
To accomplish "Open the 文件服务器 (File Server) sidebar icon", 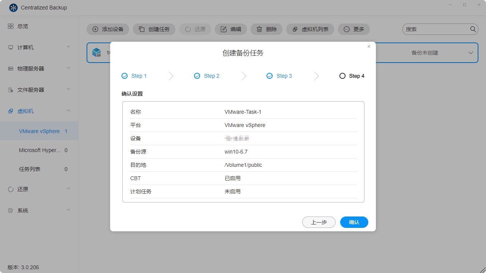I will tap(11, 89).
